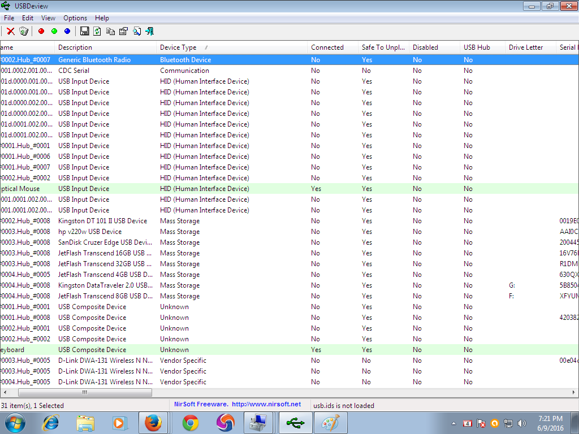The width and height of the screenshot is (579, 434).
Task: Click the G: drive letter cell
Action: [x=512, y=285]
